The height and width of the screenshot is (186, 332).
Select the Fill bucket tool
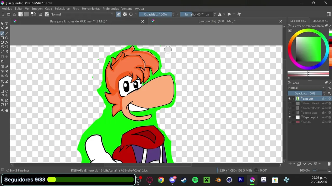click(2, 76)
